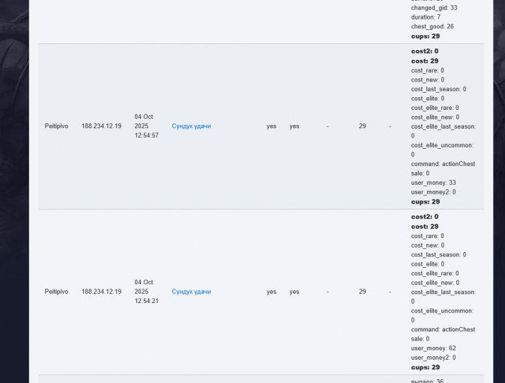Open Сундук удачи link in 12:54:57 row
This screenshot has width=505, height=383.
[x=191, y=126]
